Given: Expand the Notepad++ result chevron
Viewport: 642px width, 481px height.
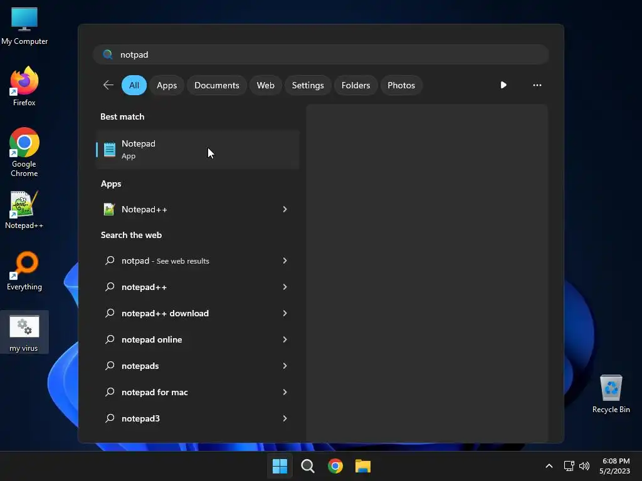Looking at the screenshot, I should point(285,209).
